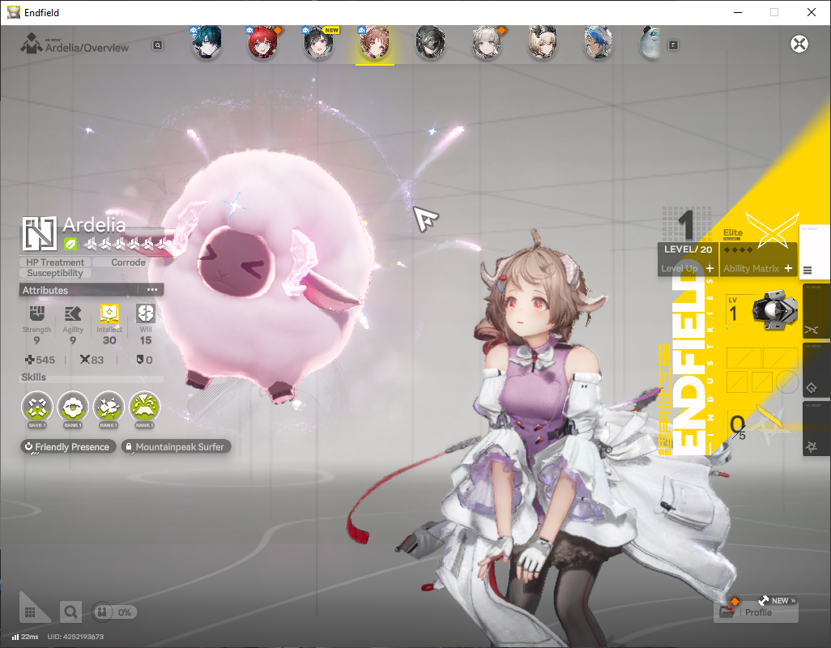Minimize the Endfield window
Screen dimensions: 831x648
tap(737, 12)
